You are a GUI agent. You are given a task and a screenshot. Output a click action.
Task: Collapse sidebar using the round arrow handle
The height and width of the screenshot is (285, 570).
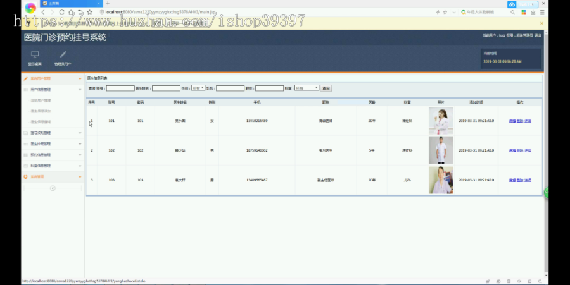click(x=53, y=188)
